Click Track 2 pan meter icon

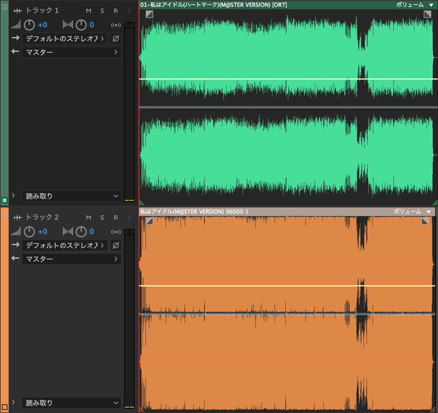[x=68, y=231]
